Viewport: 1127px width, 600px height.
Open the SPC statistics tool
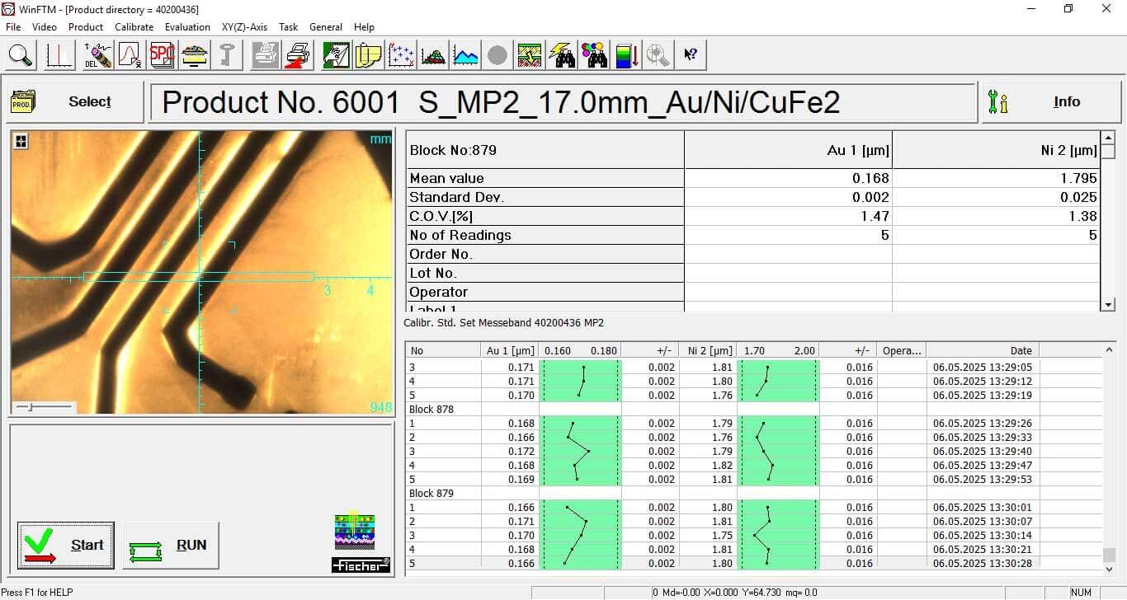click(x=162, y=54)
